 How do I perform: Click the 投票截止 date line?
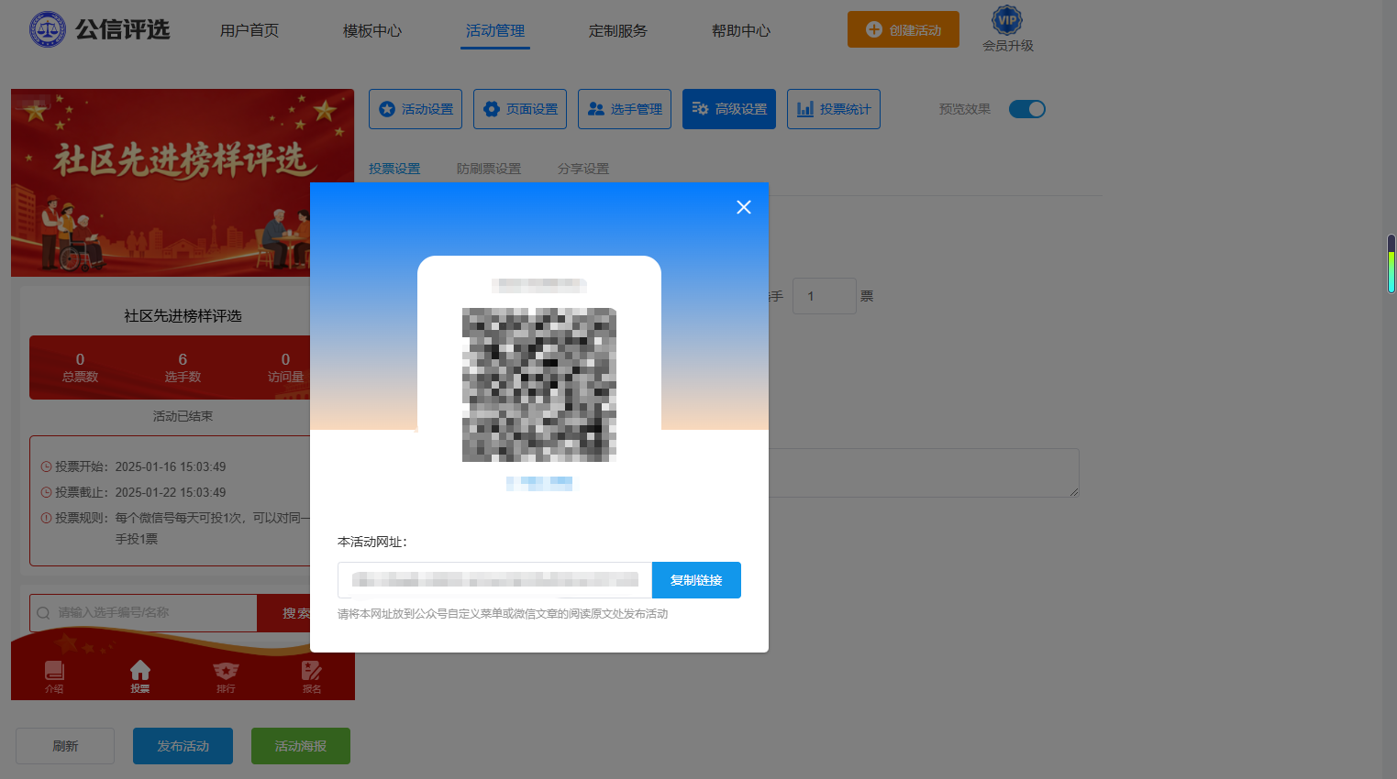133,492
